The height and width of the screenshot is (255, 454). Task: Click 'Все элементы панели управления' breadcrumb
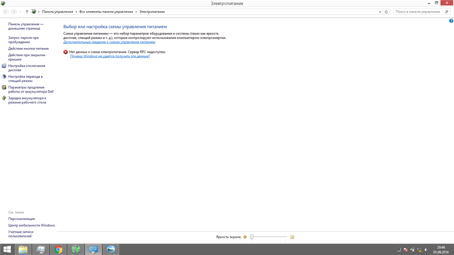106,12
